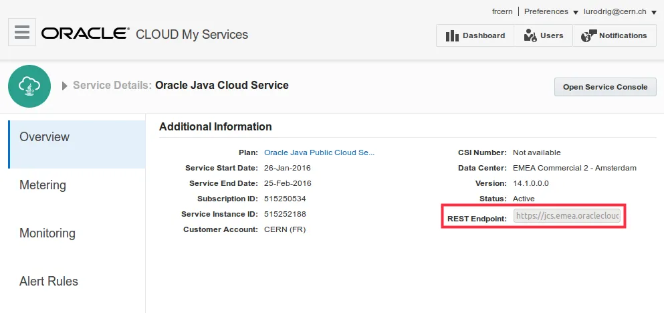This screenshot has width=664, height=319.
Task: Open the Notifications page
Action: (x=615, y=35)
